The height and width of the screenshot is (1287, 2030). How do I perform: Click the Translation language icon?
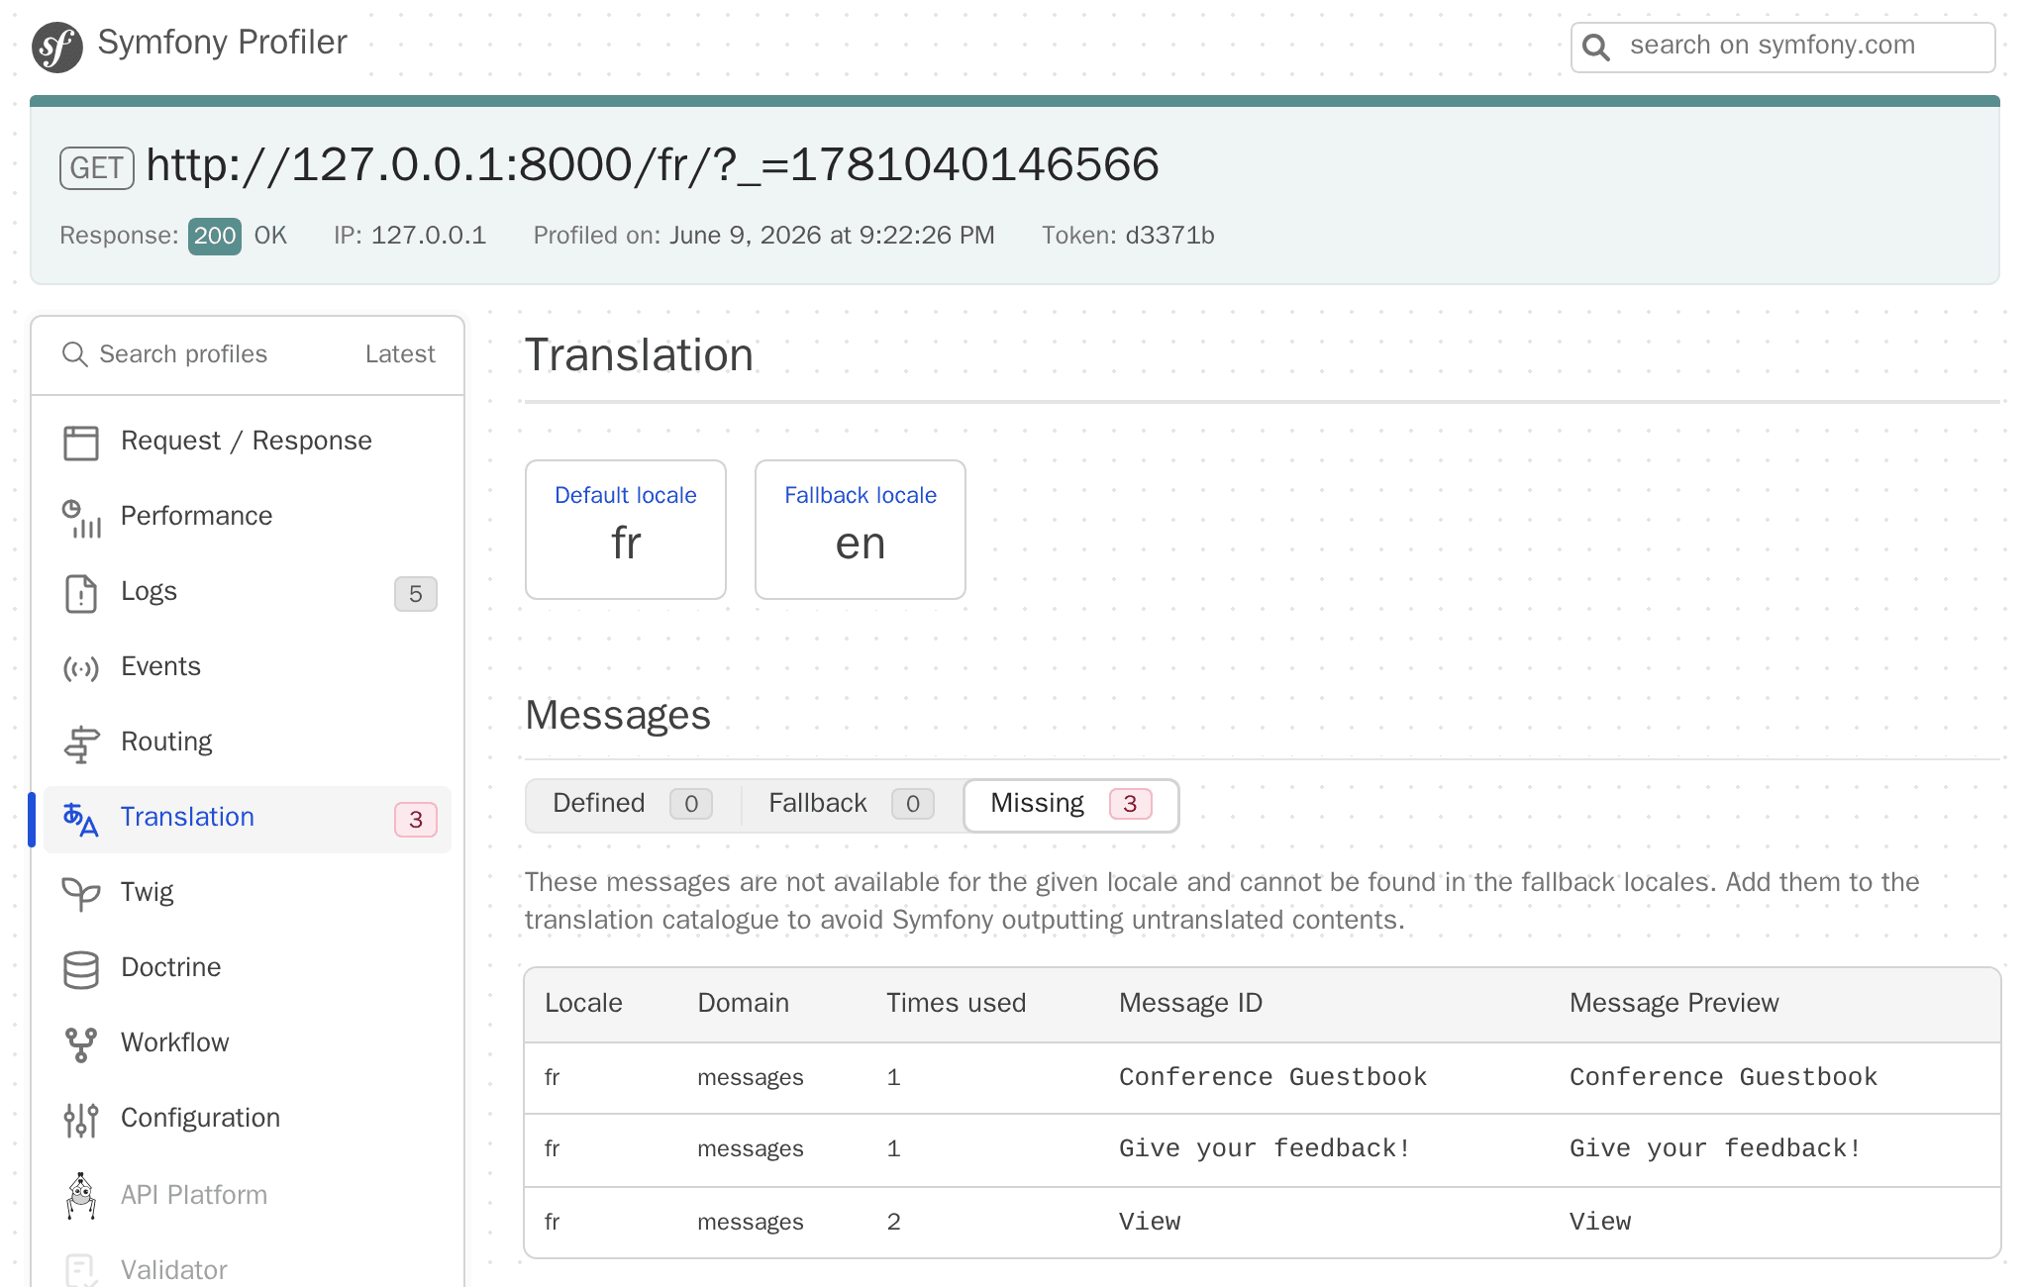pos(81,819)
